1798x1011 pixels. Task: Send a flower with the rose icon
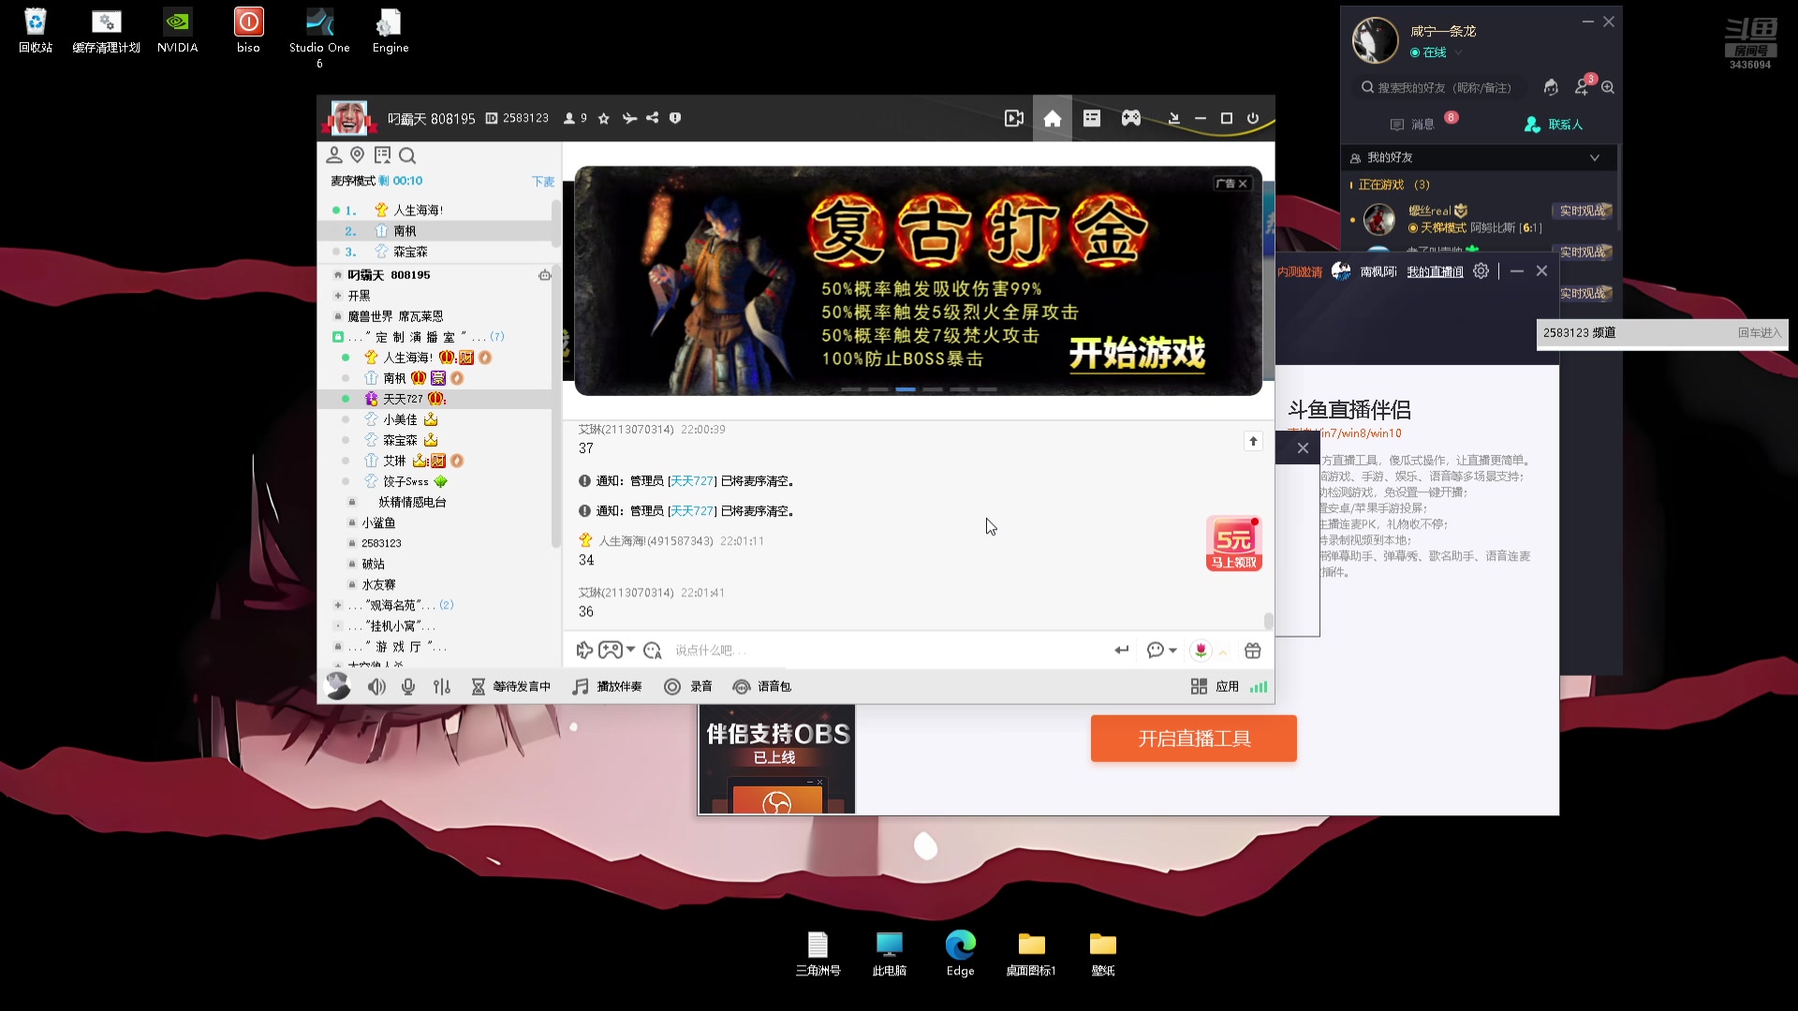(x=1201, y=651)
